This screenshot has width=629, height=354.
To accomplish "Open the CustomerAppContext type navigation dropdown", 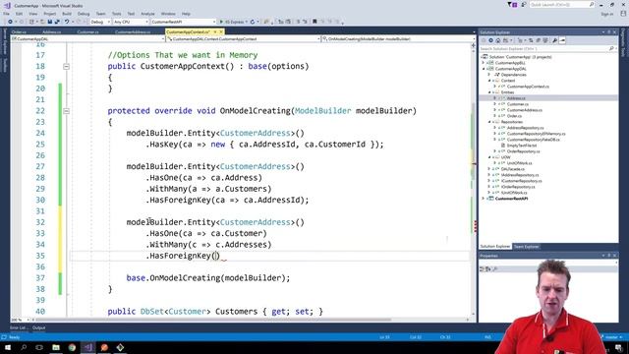I will point(243,39).
